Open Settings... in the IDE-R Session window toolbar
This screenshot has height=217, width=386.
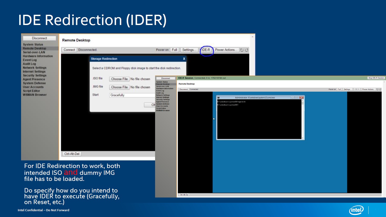click(347, 90)
